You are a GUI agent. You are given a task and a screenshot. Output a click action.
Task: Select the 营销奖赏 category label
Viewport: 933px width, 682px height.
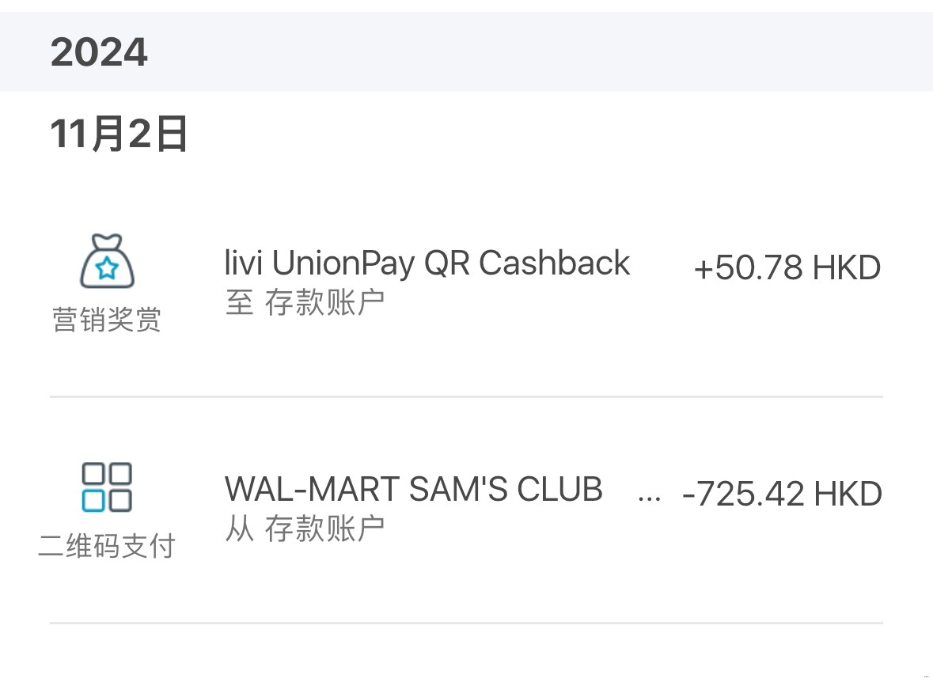click(107, 320)
